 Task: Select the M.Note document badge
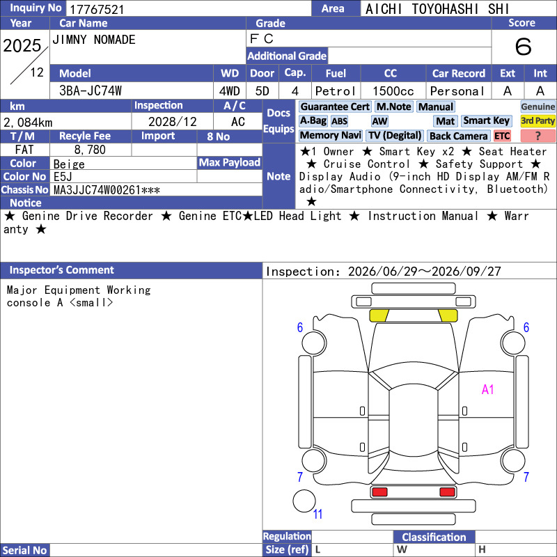coord(394,107)
